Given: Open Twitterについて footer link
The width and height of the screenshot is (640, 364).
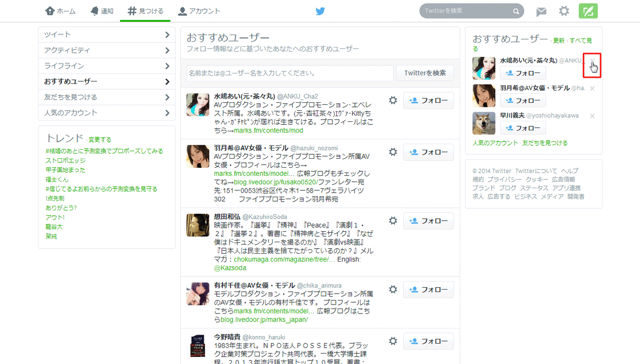Looking at the screenshot, I should click(536, 171).
